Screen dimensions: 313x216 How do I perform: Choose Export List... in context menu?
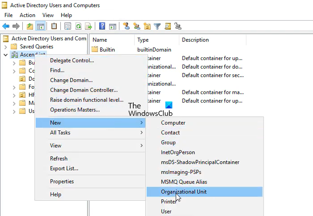pos(90,168)
